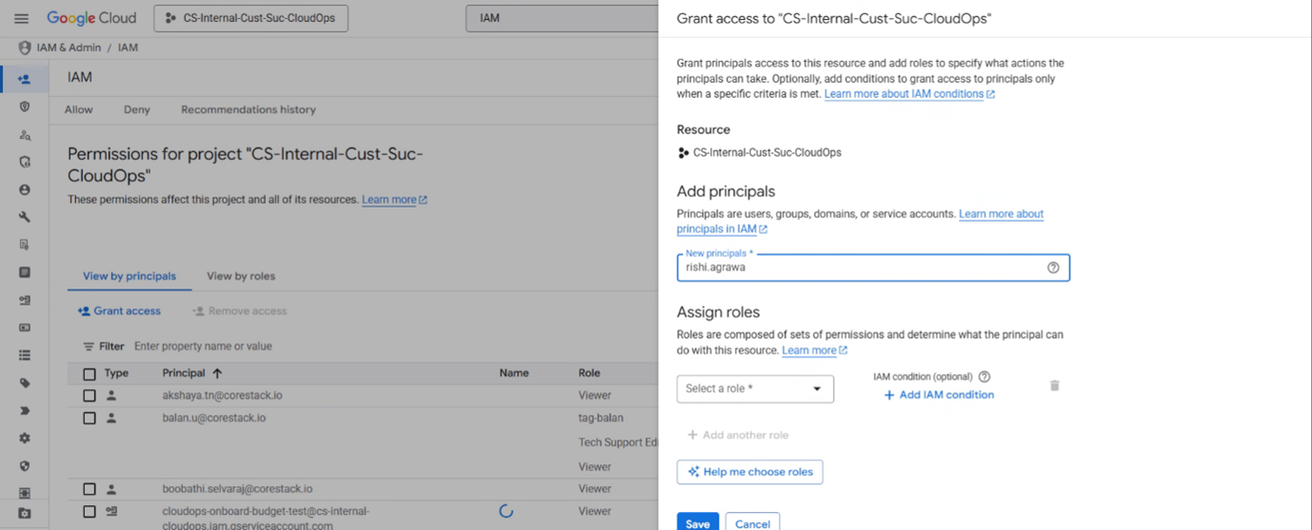Click the Help me choose roles button
The height and width of the screenshot is (530, 1312).
coord(750,472)
